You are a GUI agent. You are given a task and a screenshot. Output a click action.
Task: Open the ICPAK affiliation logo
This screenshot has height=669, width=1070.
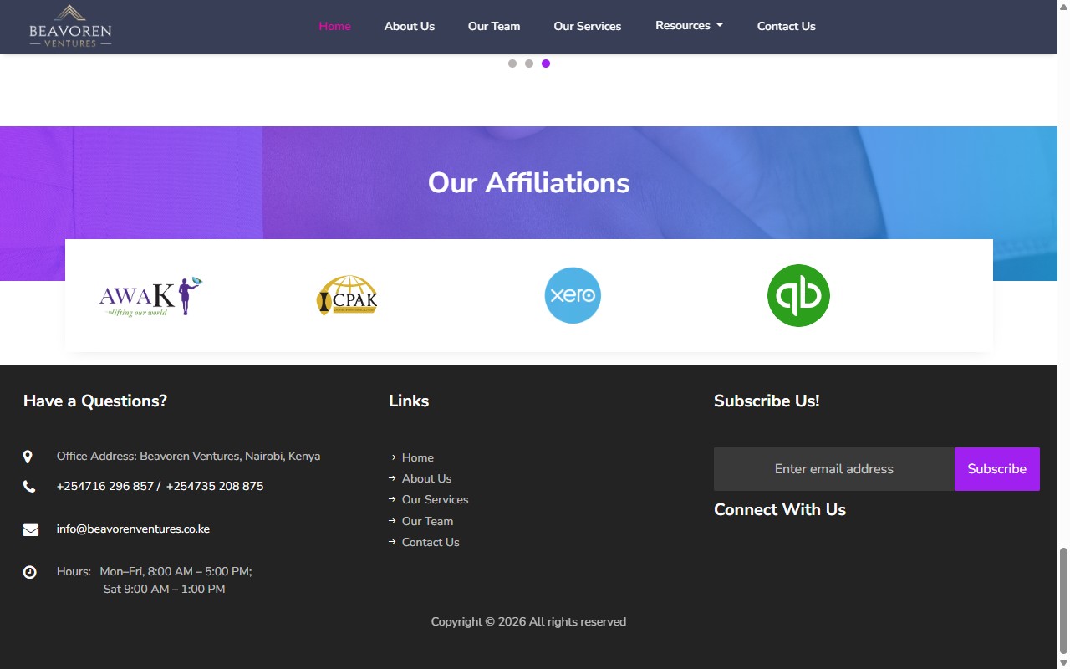(x=347, y=296)
